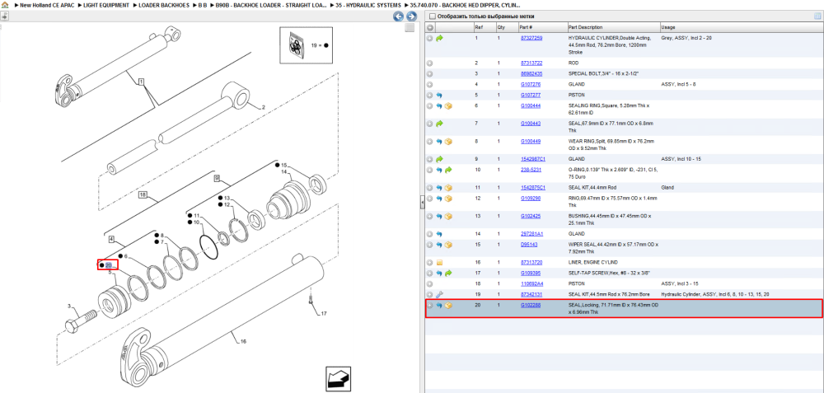Click the blue arrow on row 11 SEAL KIT
The width and height of the screenshot is (824, 393).
[x=439, y=188]
